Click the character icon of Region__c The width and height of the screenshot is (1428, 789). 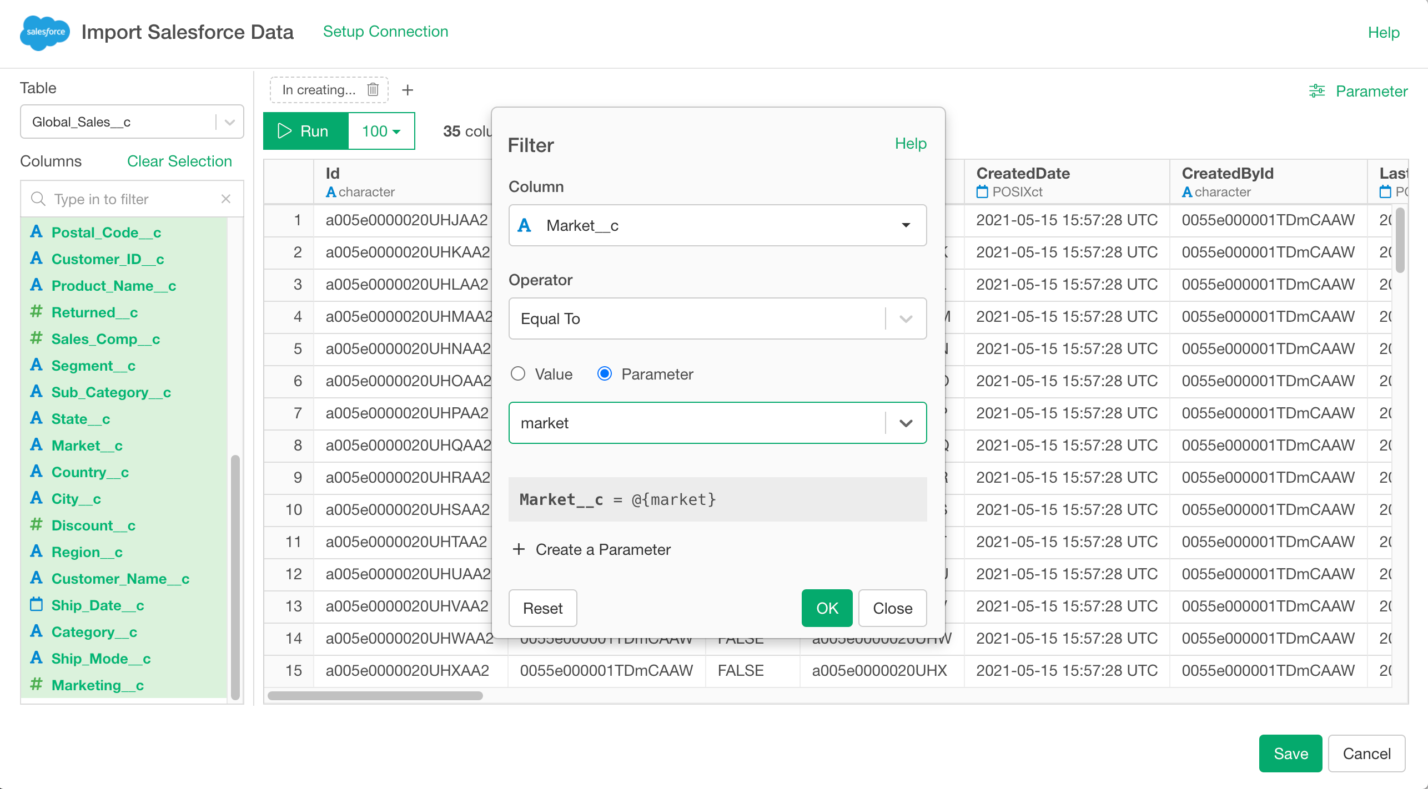(37, 552)
